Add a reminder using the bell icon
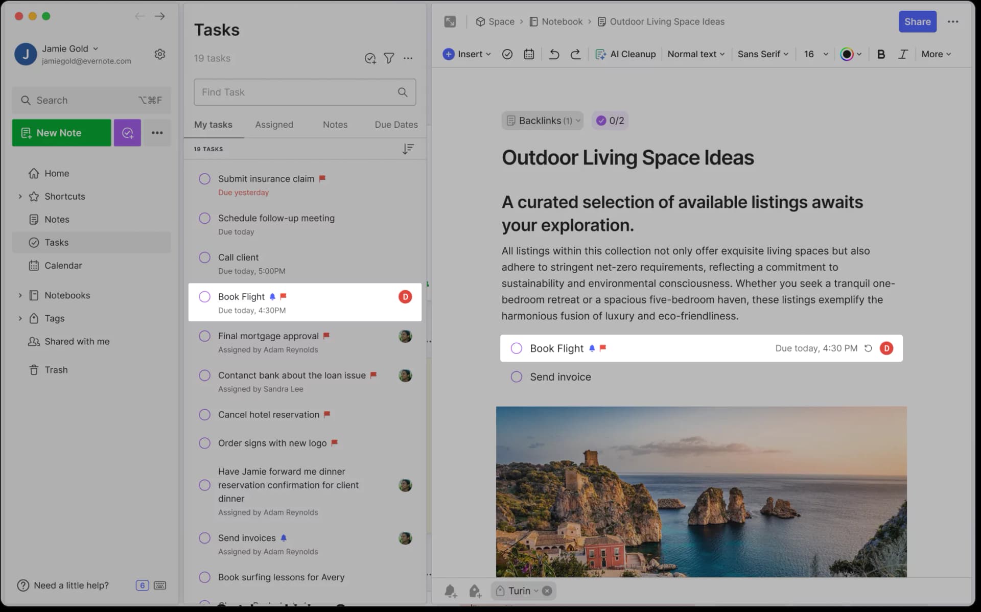Viewport: 981px width, 612px height. [451, 591]
